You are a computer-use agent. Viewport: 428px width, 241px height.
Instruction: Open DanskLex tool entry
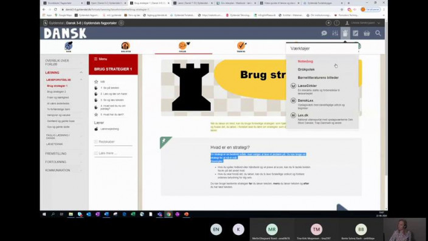[305, 101]
